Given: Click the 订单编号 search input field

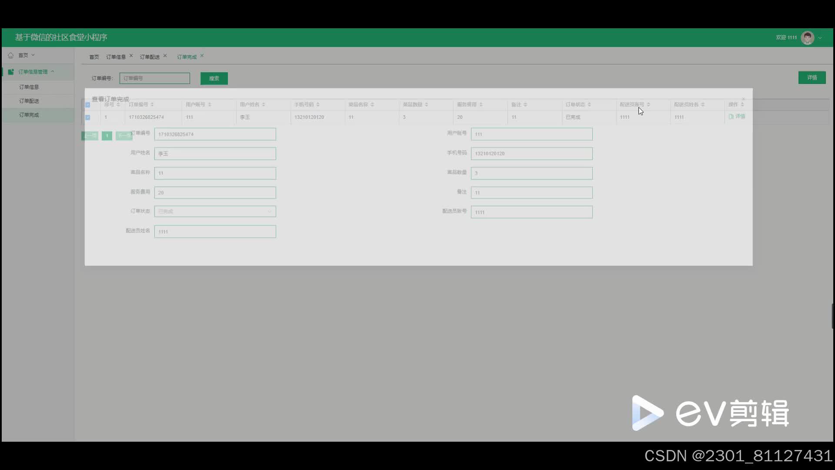Looking at the screenshot, I should 154,78.
